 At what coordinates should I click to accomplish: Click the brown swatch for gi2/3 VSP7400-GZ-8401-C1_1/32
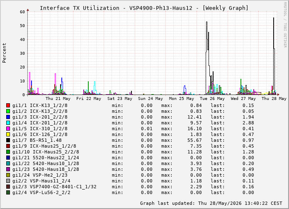(x=8, y=187)
